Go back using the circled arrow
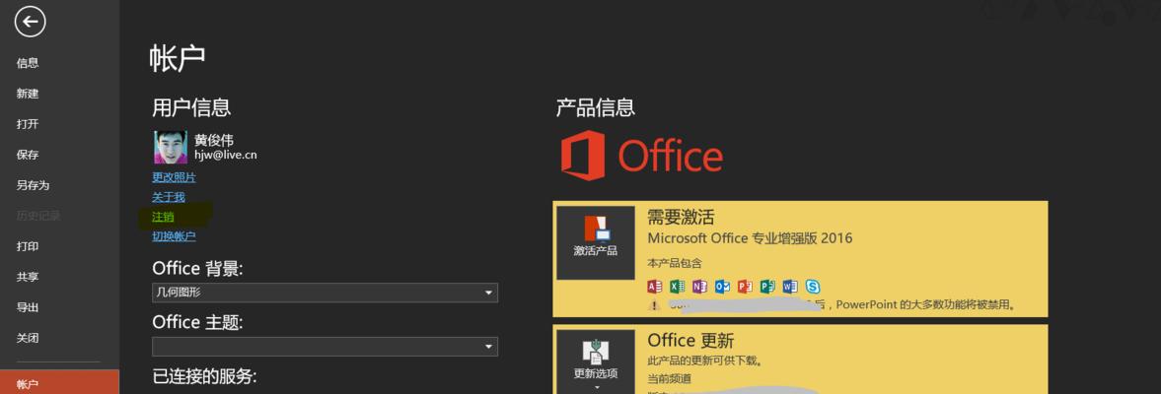Screen dimensions: 1161x394 pyautogui.click(x=30, y=22)
